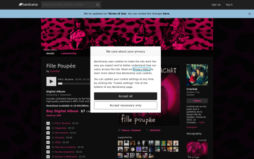Screen dimensions: 254x159
Task: Click the 'Download available in 24-bit/48kHz.' text
Action: click(x=68, y=106)
